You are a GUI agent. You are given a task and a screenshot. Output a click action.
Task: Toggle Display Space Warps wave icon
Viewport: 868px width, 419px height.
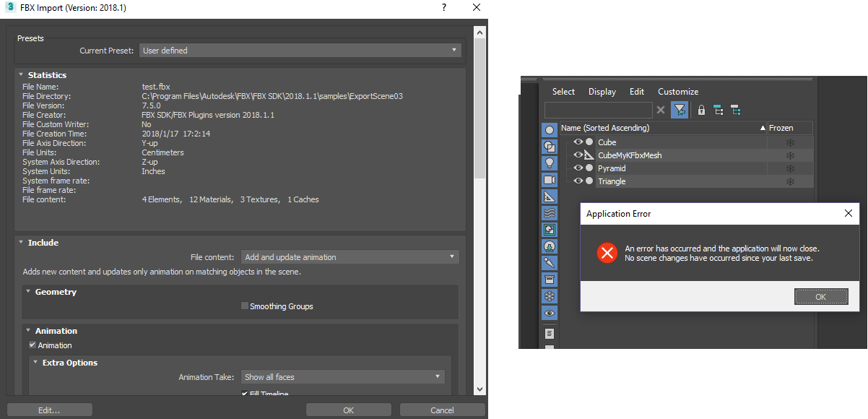[550, 212]
